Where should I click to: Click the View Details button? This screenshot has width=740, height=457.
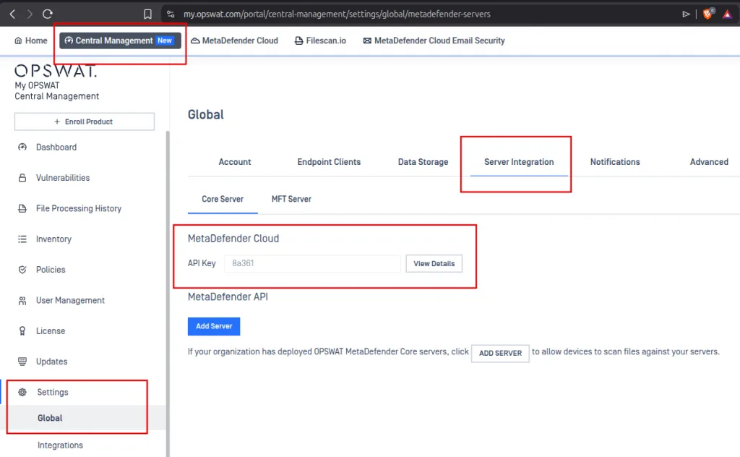coord(434,263)
